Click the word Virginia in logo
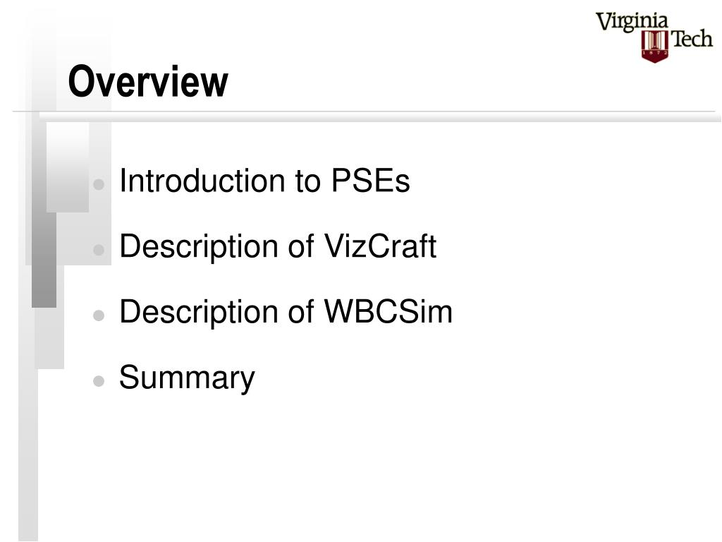This screenshot has width=722, height=542. coord(632,22)
